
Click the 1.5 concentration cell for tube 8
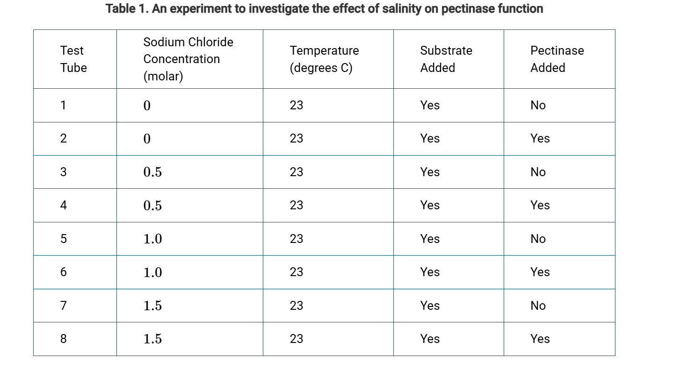152,339
